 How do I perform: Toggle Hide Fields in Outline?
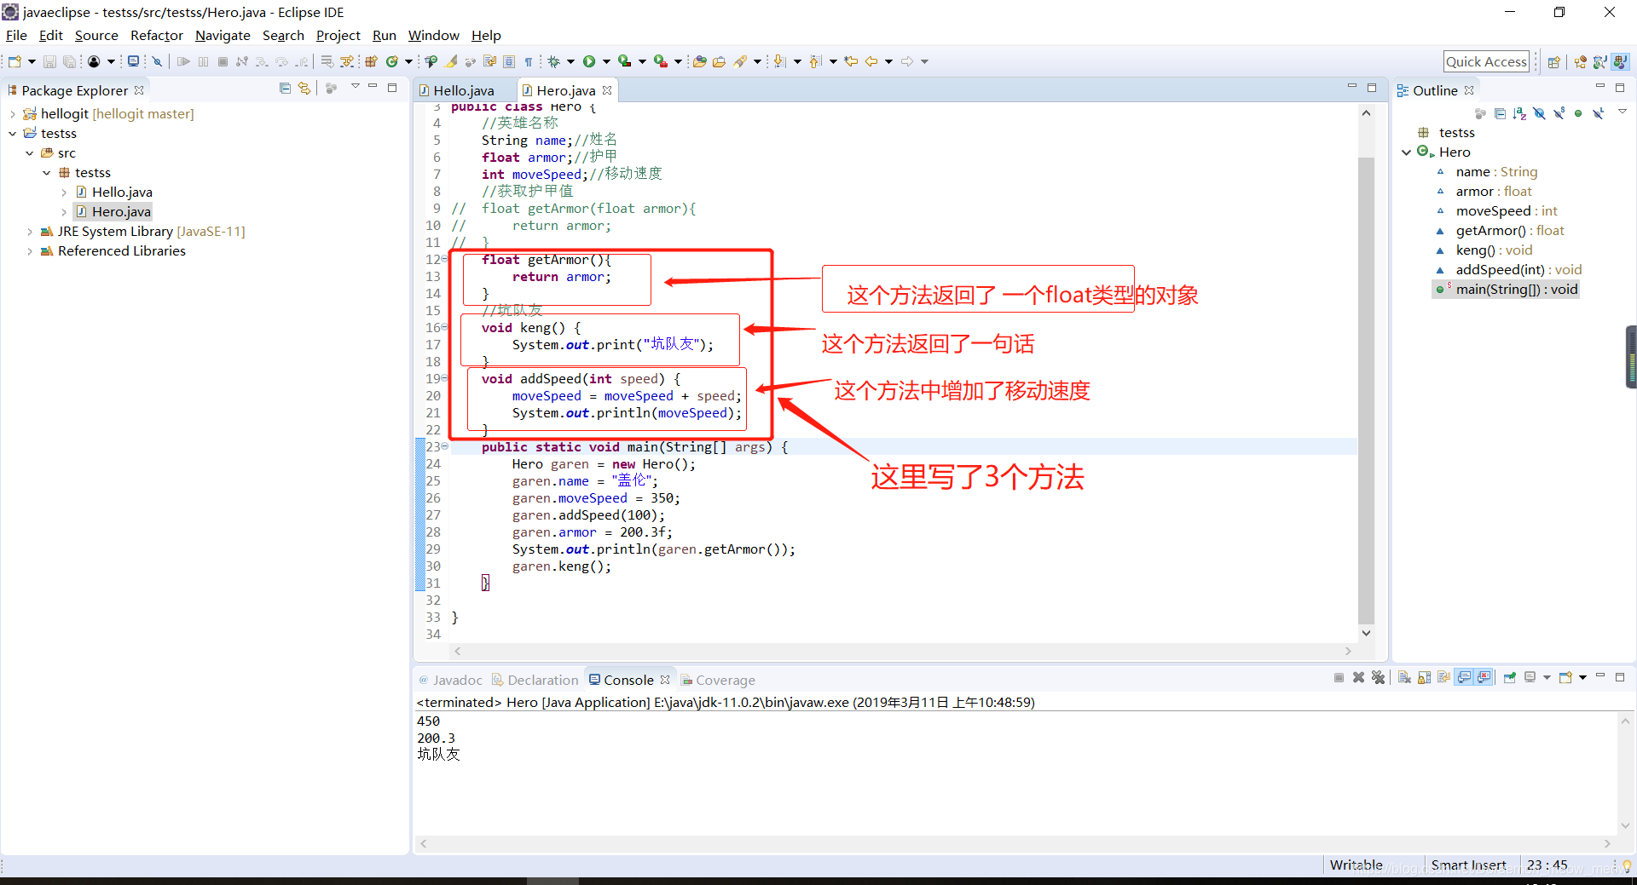click(x=1539, y=113)
